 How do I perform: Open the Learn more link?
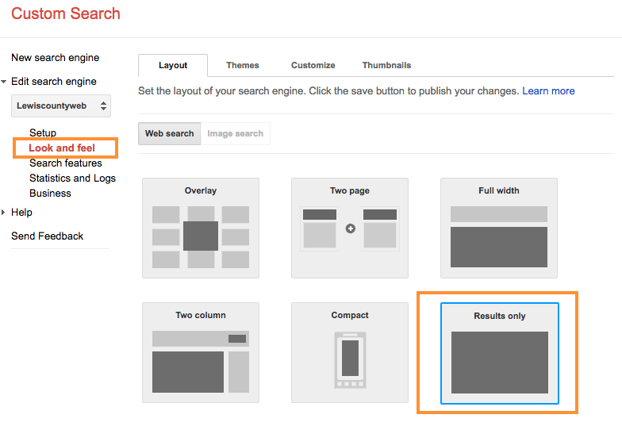click(548, 91)
